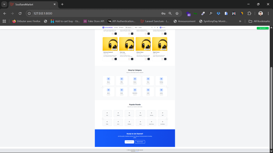The height and width of the screenshot is (153, 273).
Task: Open the Canon brand card
Action: (140, 114)
